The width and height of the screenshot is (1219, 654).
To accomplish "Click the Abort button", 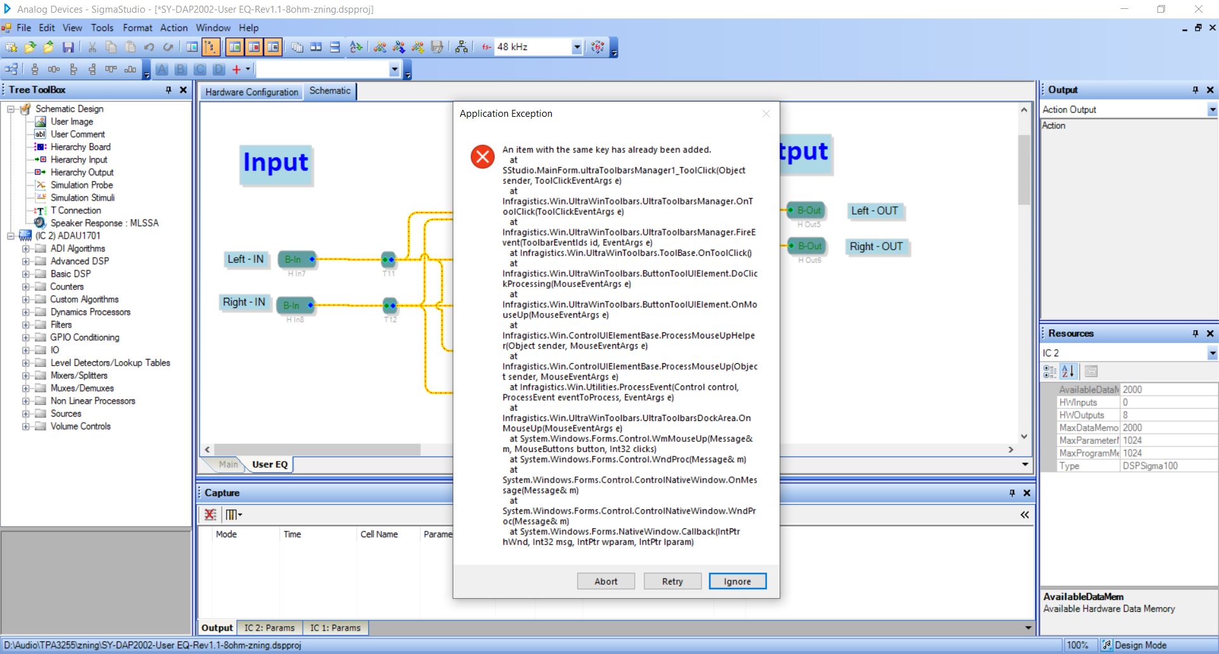I will click(x=606, y=581).
